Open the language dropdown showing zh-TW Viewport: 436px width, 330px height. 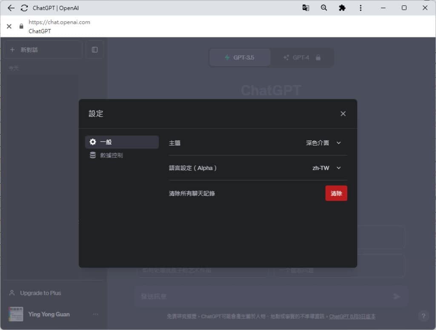pyautogui.click(x=327, y=168)
